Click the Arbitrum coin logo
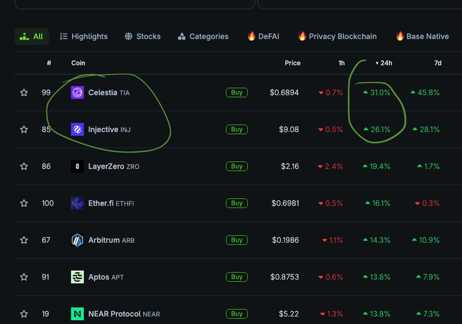The height and width of the screenshot is (324, 462). (77, 240)
